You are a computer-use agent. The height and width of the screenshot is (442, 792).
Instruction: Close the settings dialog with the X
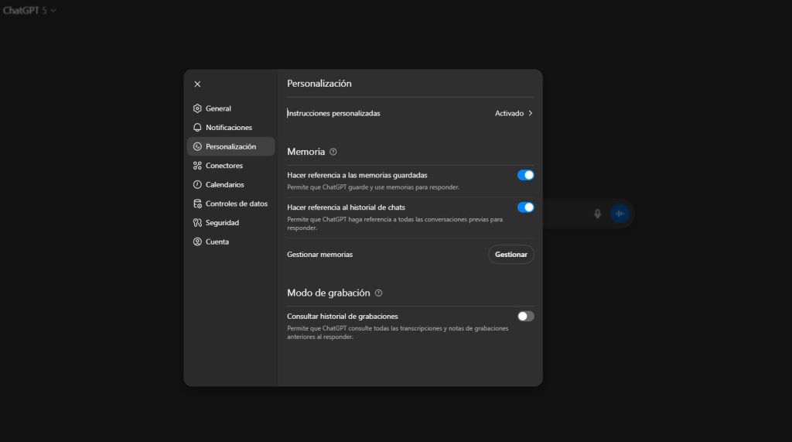[197, 84]
